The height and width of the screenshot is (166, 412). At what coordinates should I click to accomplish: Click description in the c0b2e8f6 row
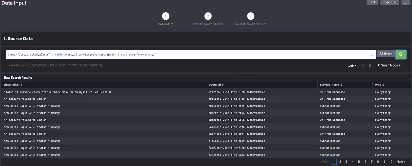[x=26, y=99]
